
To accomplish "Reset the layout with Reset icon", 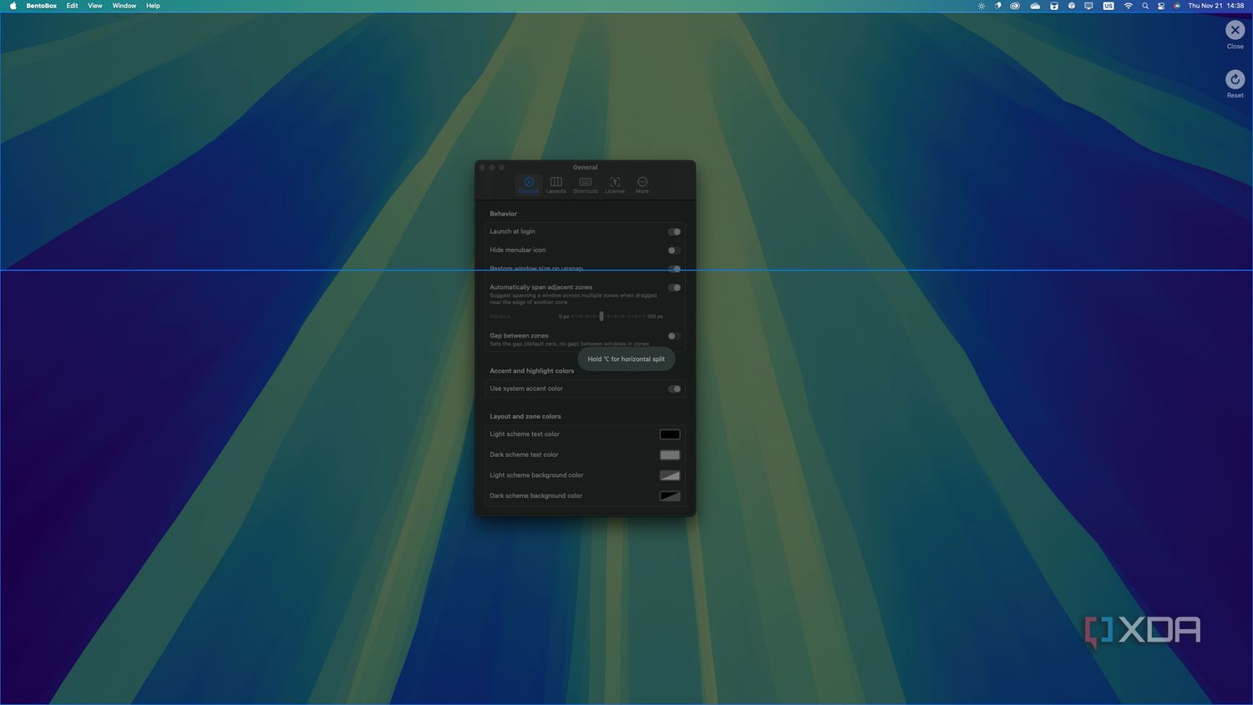I will (x=1235, y=79).
